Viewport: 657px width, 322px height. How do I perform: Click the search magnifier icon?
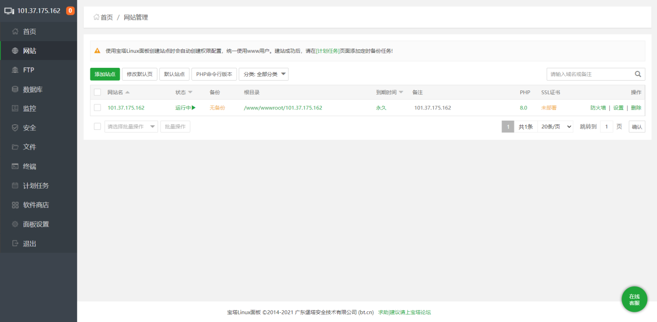[x=638, y=74]
